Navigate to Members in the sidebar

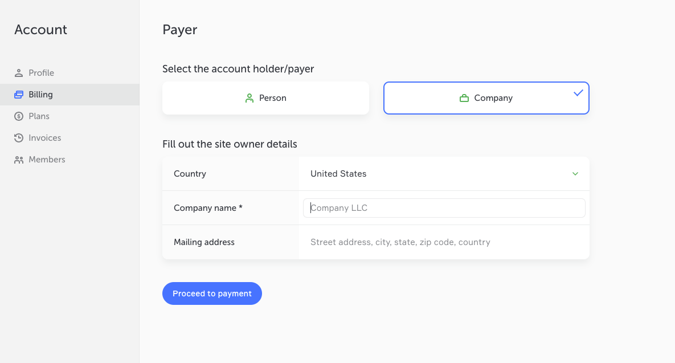47,160
